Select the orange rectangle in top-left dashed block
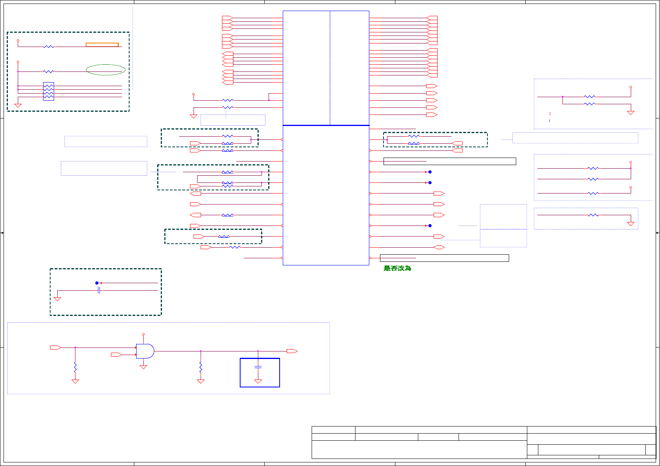This screenshot has height=466, width=660. 102,45
